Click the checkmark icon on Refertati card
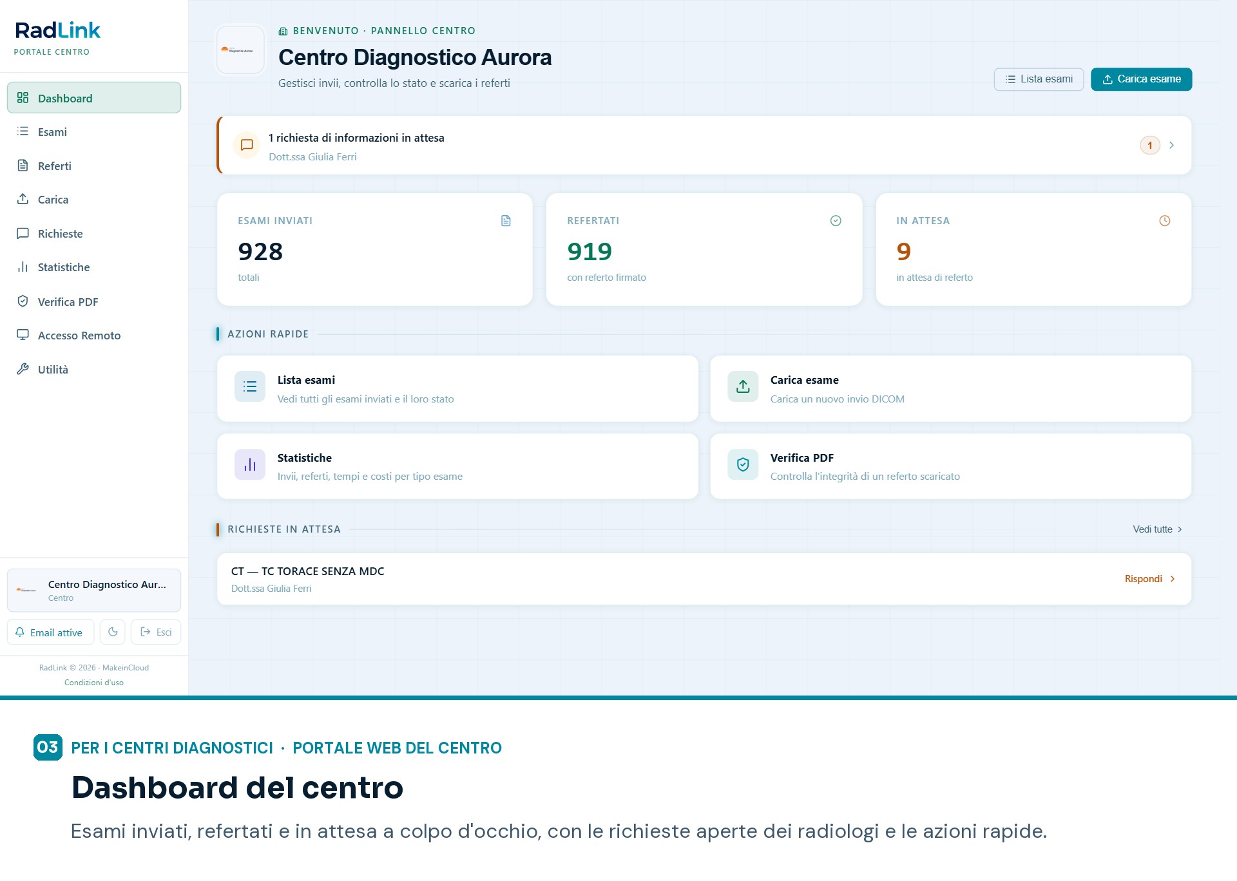Screen dimensions: 1237x881 [836, 221]
